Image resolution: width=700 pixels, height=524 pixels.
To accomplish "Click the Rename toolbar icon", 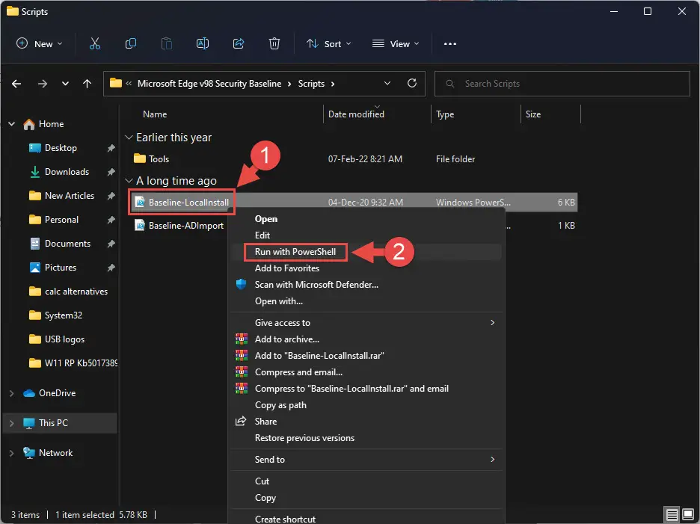I will tap(203, 44).
